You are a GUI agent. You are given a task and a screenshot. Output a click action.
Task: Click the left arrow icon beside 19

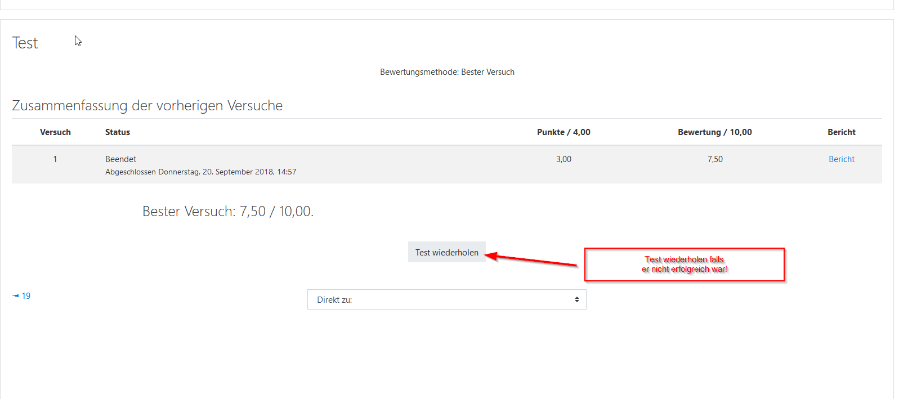click(x=16, y=296)
